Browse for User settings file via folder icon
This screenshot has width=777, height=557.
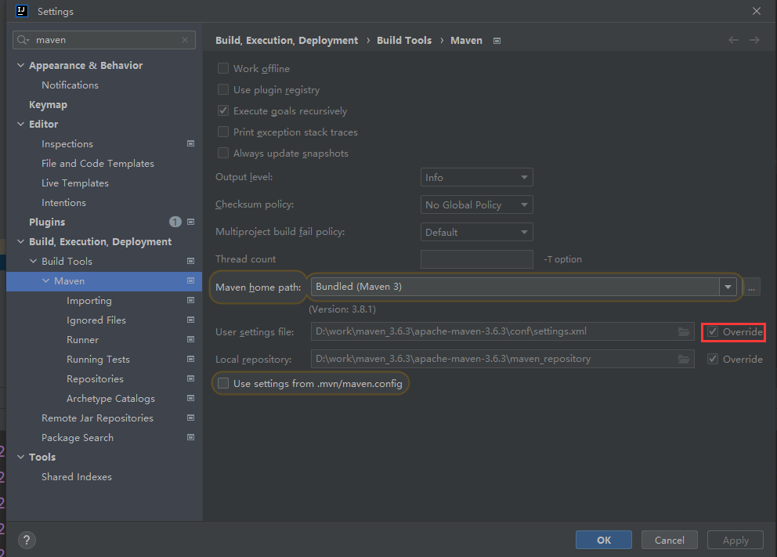tap(684, 331)
